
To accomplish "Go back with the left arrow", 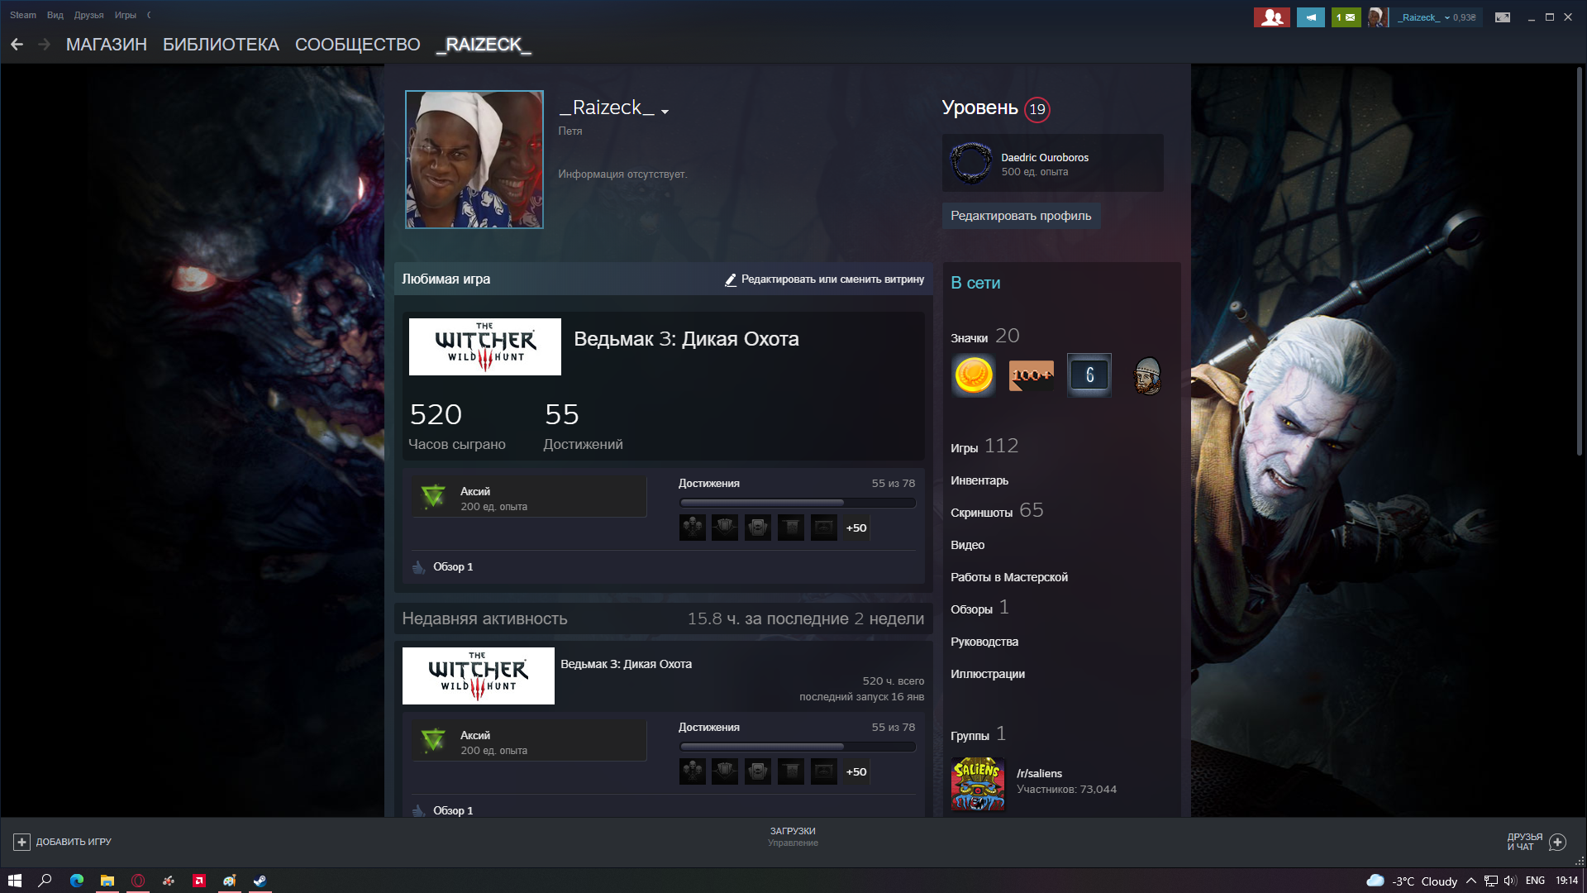I will (x=17, y=45).
